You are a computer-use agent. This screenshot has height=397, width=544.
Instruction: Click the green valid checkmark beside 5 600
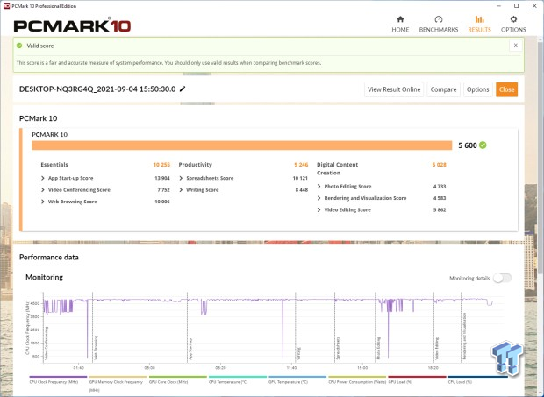[483, 145]
